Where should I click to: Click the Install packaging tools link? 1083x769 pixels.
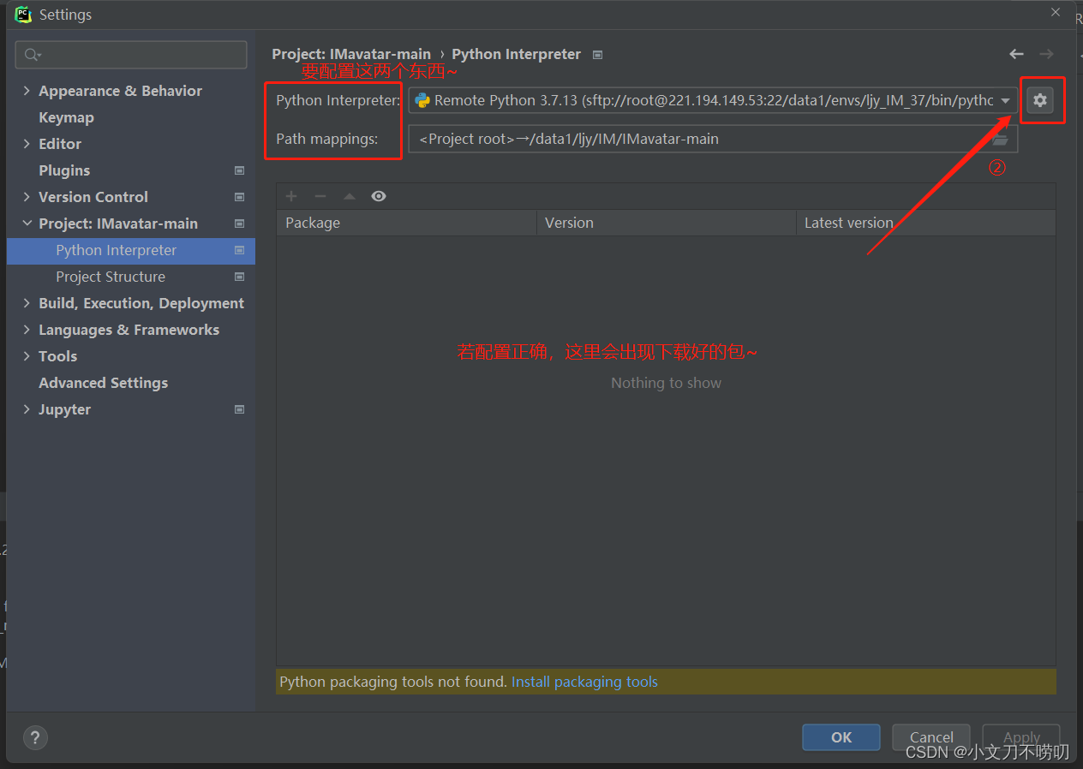point(584,682)
